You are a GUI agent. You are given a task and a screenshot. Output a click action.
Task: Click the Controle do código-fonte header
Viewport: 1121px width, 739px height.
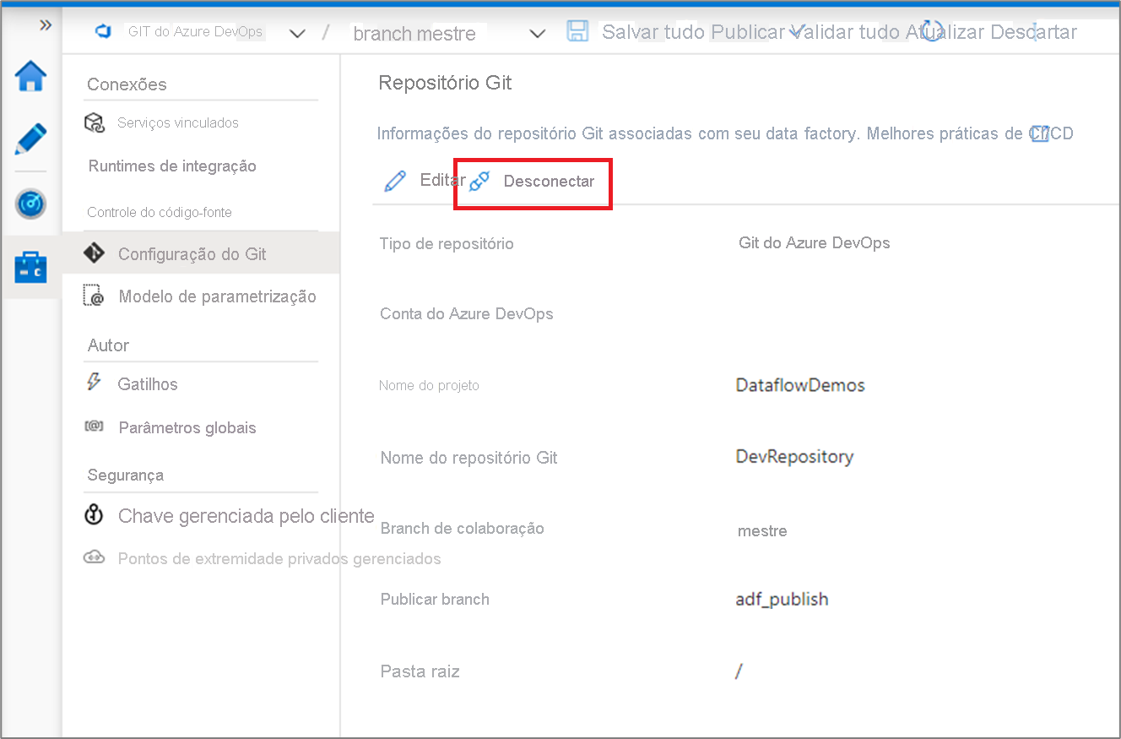coord(160,212)
